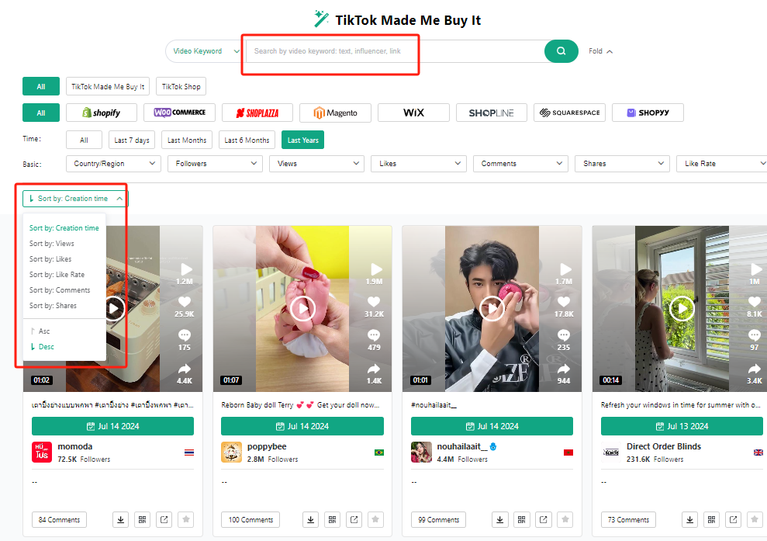Select Asc sort order
767x541 pixels.
40,331
